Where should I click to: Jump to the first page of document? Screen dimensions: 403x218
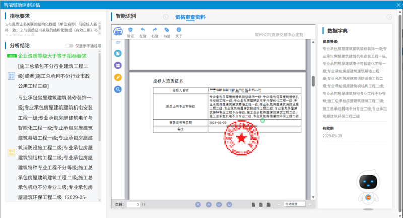[x=198, y=204]
